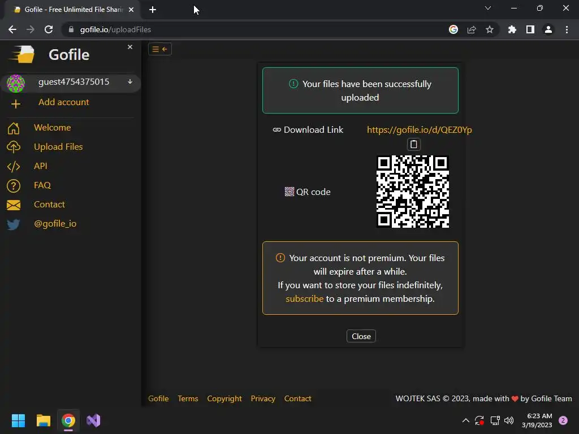Click the Gofile logo icon
This screenshot has width=579, height=434.
coord(23,55)
